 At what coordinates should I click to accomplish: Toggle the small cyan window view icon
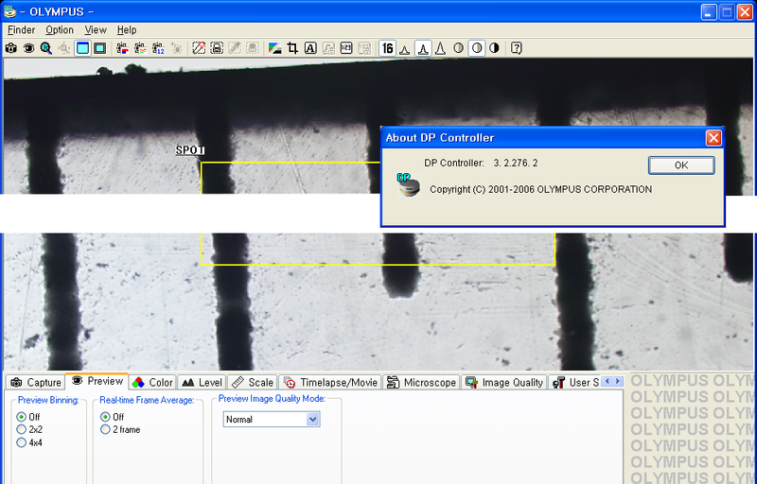(x=100, y=48)
